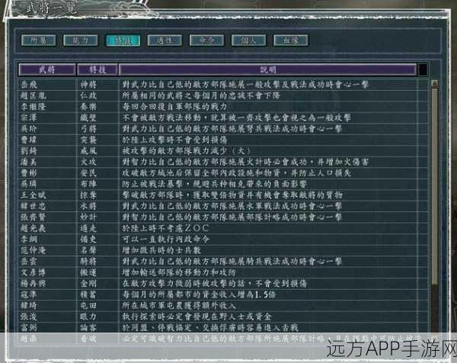
Task: Click the 名聲 skill cell
Action: click(88, 250)
